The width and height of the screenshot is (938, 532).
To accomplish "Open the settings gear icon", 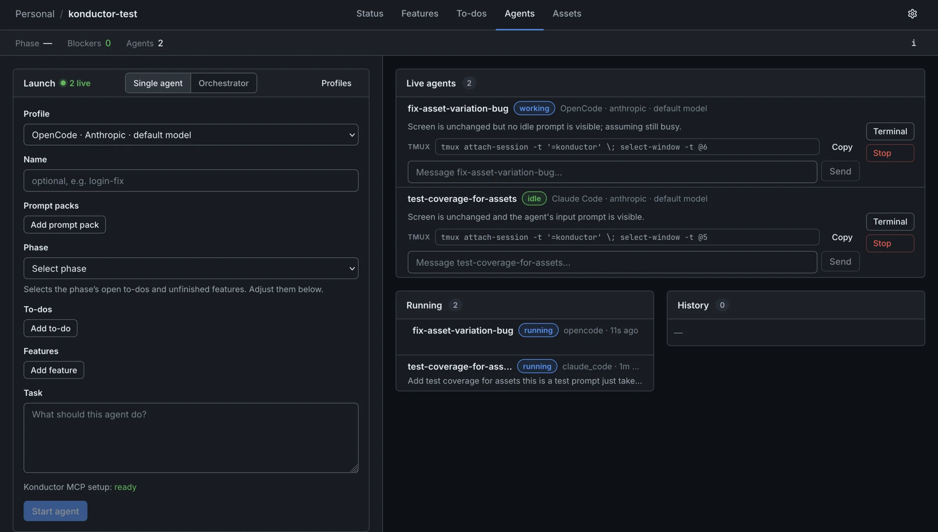I will click(912, 14).
